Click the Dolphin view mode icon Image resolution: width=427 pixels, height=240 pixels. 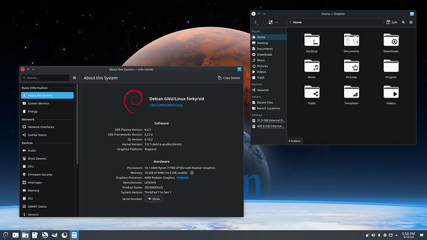pyautogui.click(x=270, y=22)
